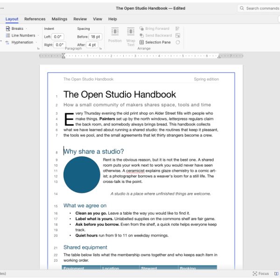Screen dimensions: 280x280
Task: Expand the Line Numbers dropdown arrow
Action: coord(38,35)
